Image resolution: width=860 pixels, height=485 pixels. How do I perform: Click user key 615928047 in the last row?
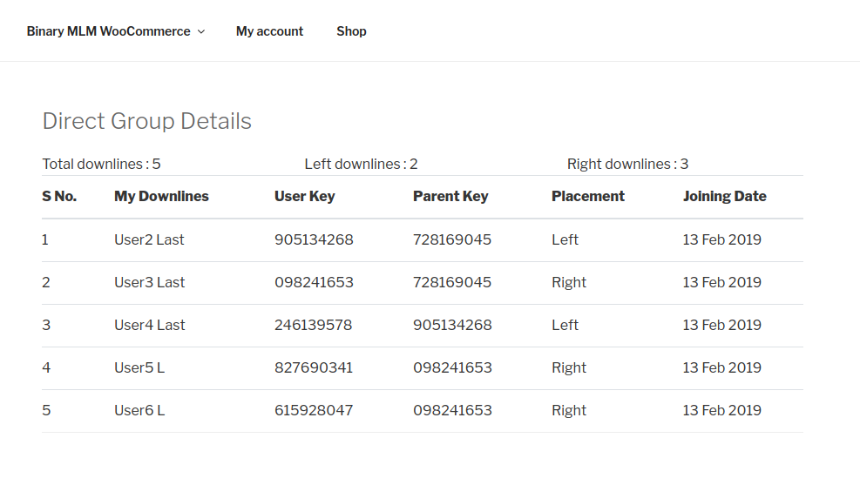[314, 410]
